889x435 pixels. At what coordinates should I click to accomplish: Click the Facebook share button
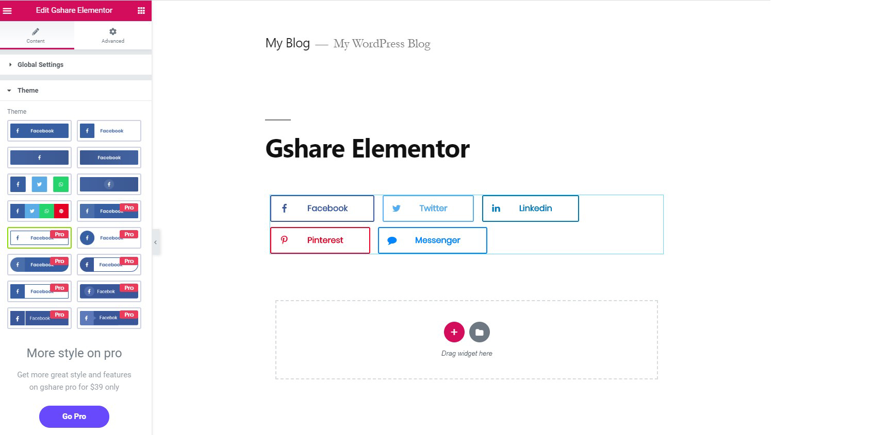tap(322, 208)
